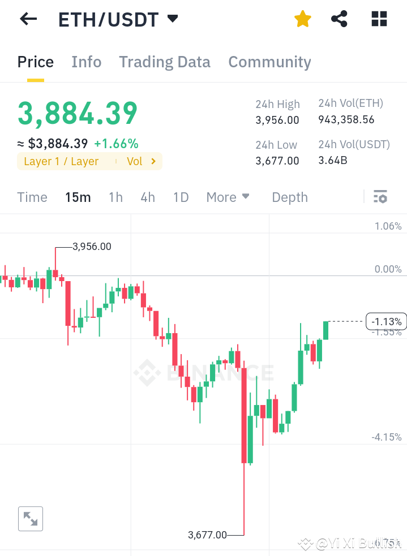Open the apps grid menu icon
This screenshot has height=556, width=407.
tap(378, 19)
